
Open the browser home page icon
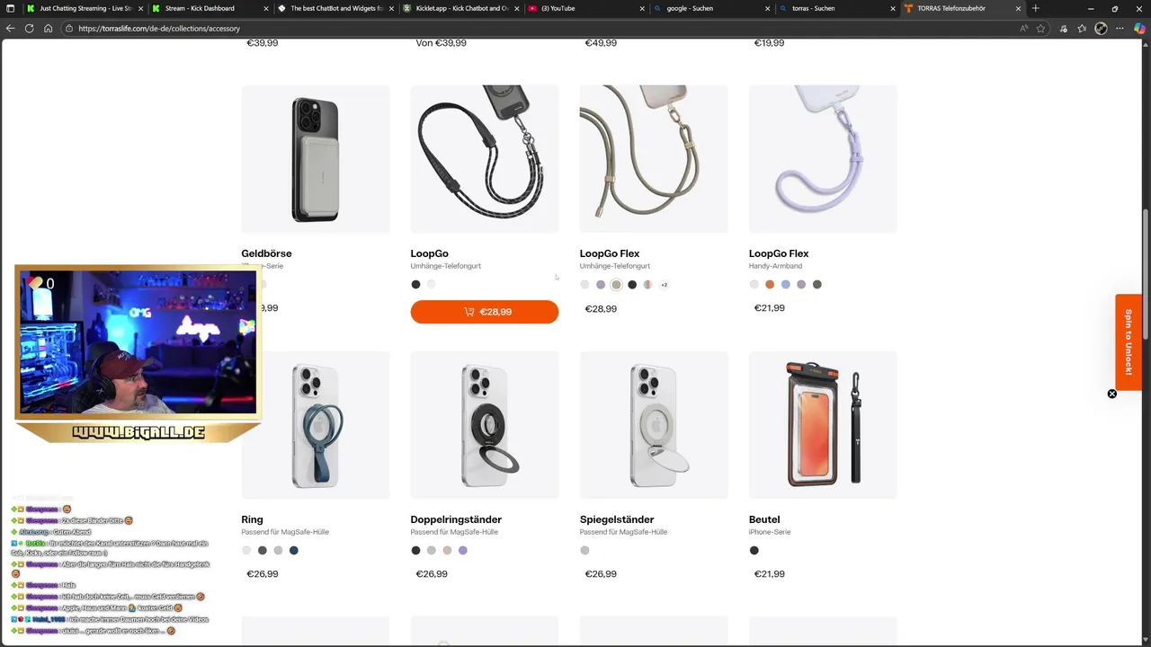coord(49,28)
